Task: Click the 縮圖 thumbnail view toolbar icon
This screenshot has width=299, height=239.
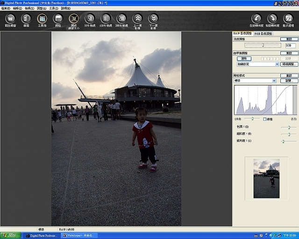Action: [x=26, y=19]
